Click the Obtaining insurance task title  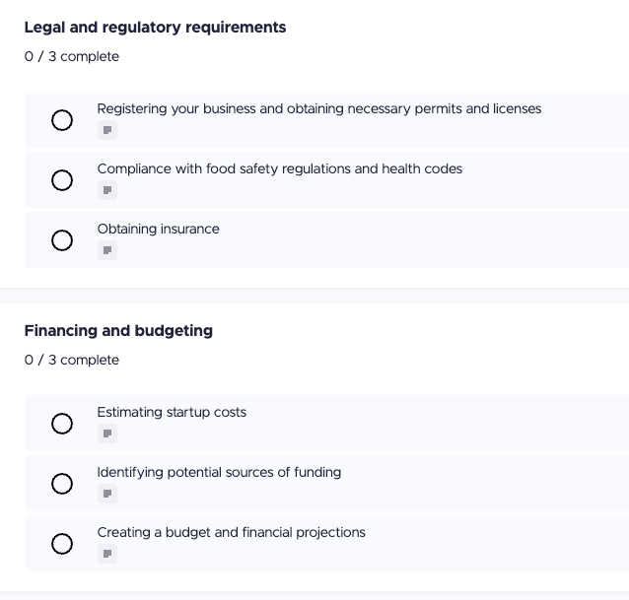[158, 230]
